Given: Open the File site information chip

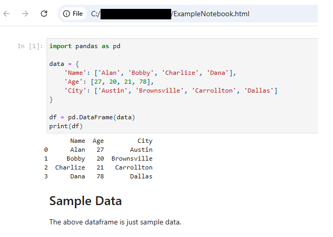Looking at the screenshot, I should tap(73, 14).
